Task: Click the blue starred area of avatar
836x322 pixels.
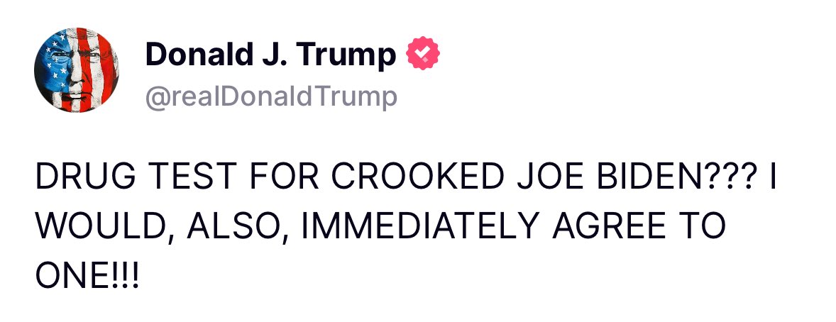Action: [54, 65]
